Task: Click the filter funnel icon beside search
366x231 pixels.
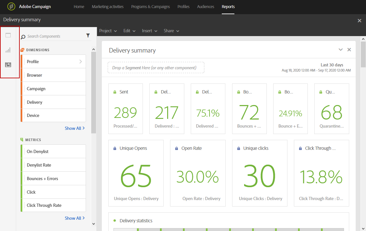Action: 88,36
